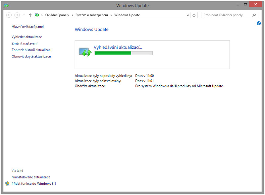This screenshot has width=265, height=195.
Task: Select the Windows Update breadcrumb
Action: (x=127, y=15)
